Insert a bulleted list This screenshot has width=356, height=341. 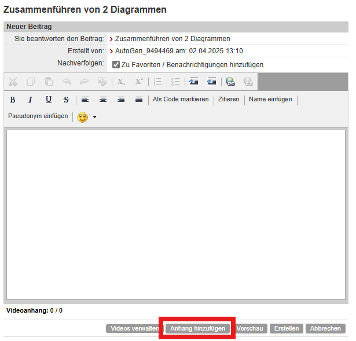(175, 82)
